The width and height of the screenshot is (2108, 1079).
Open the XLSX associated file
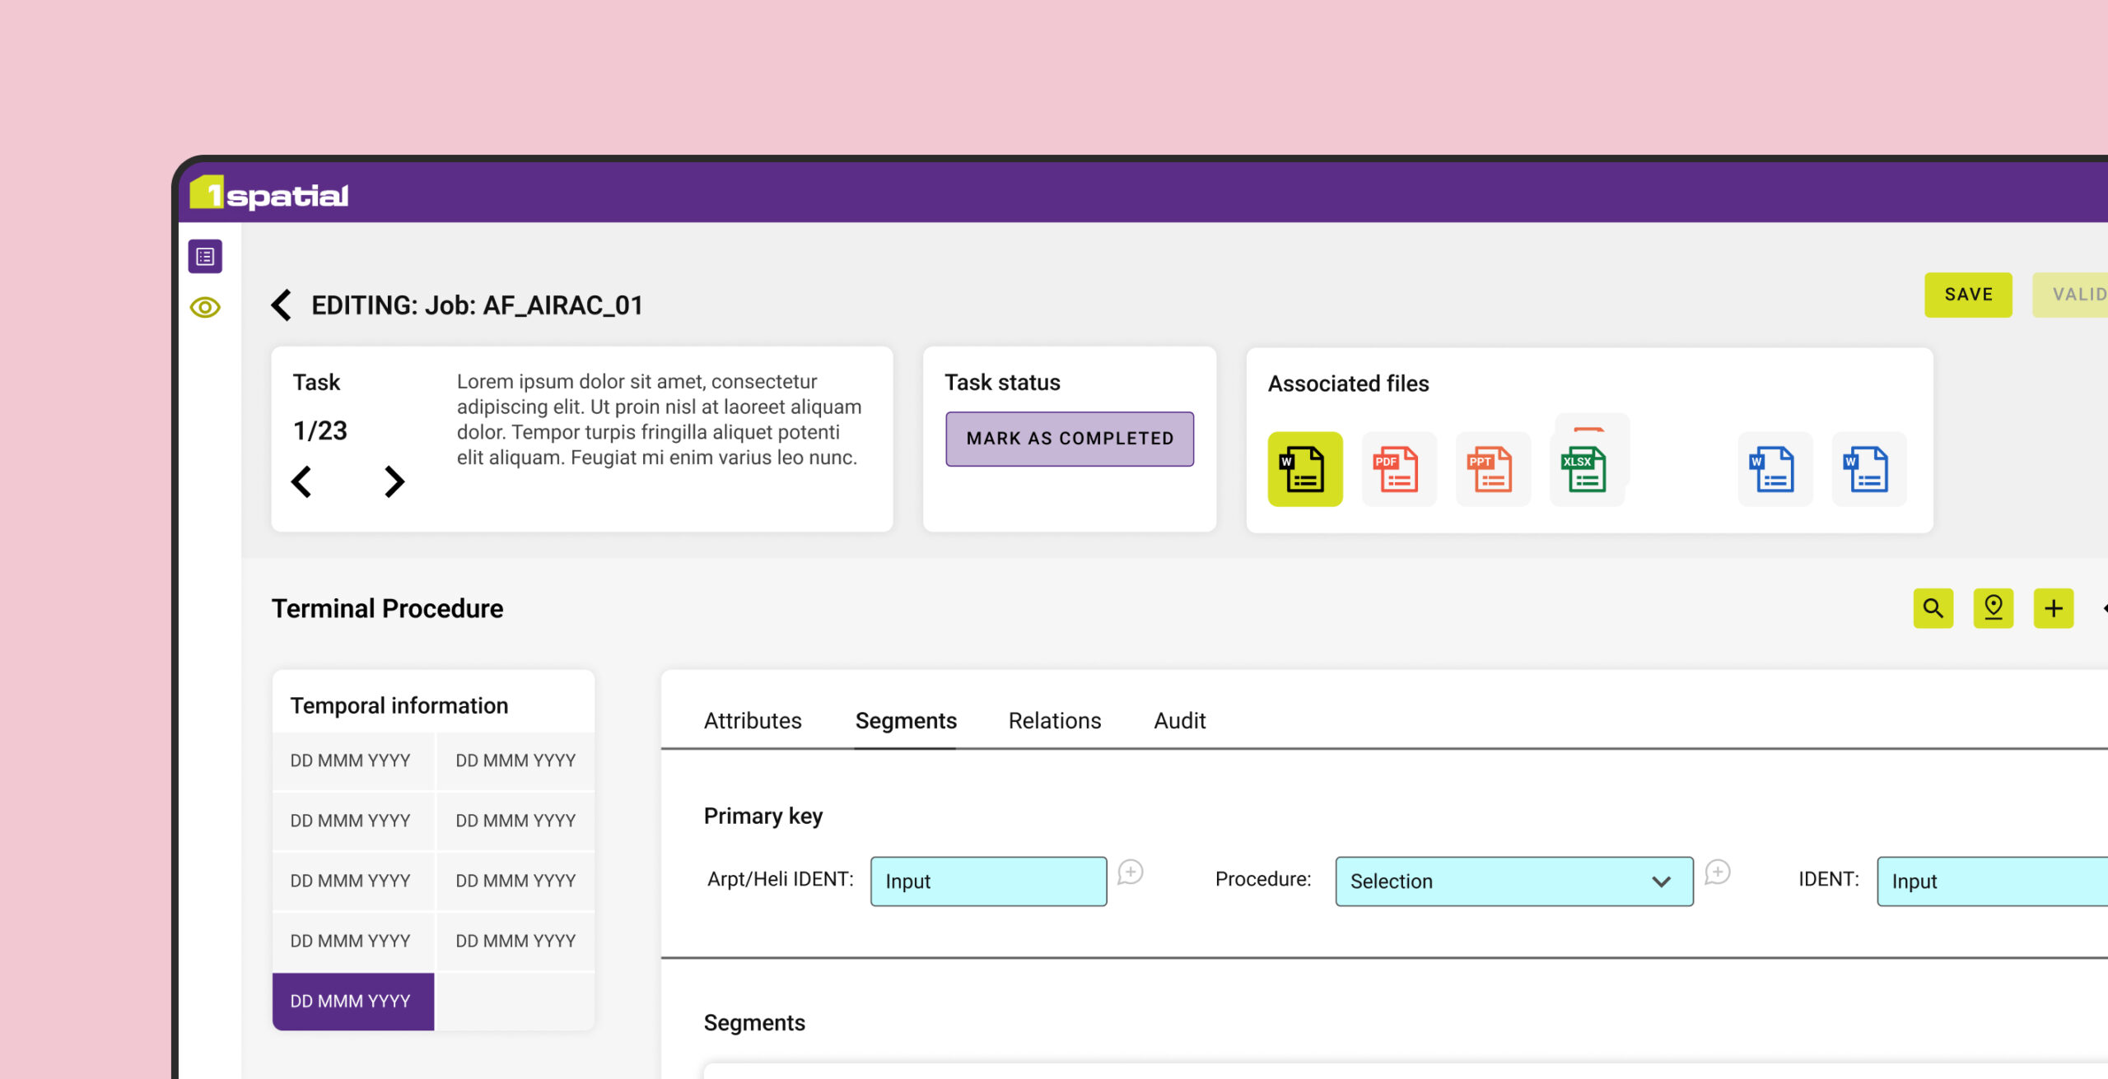coord(1586,469)
